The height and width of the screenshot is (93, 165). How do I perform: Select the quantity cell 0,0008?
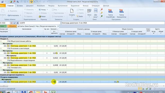click(54, 65)
